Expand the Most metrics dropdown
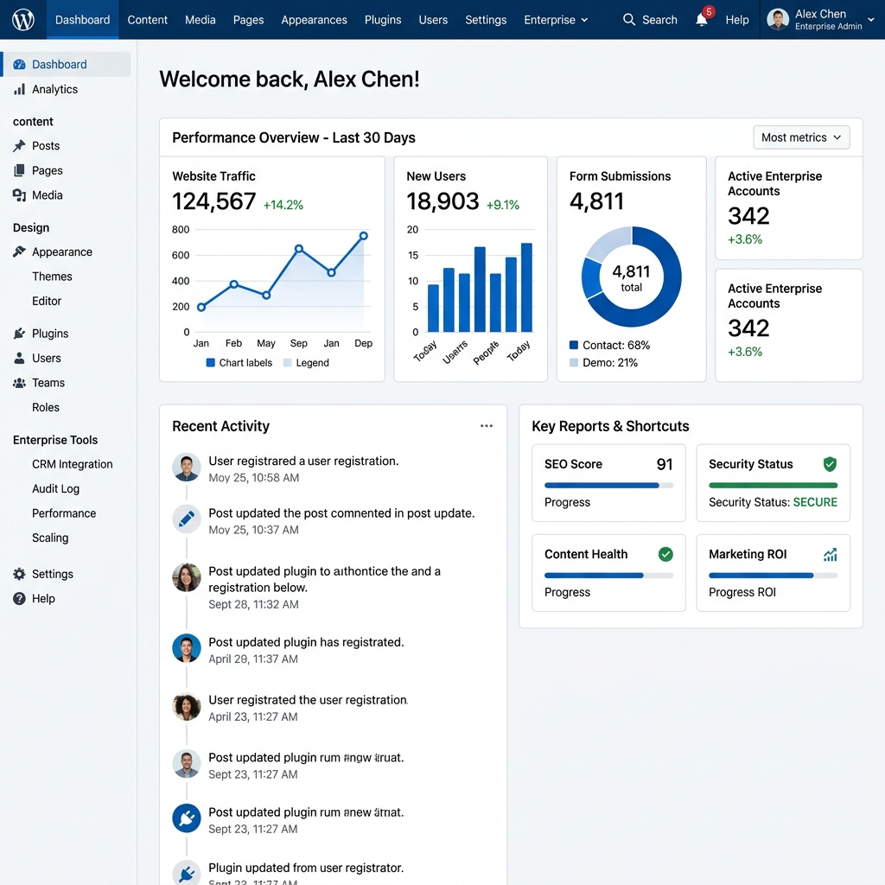885x885 pixels. click(801, 137)
